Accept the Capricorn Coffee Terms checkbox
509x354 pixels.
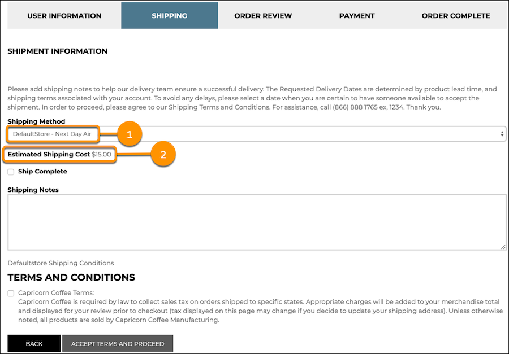(10, 293)
